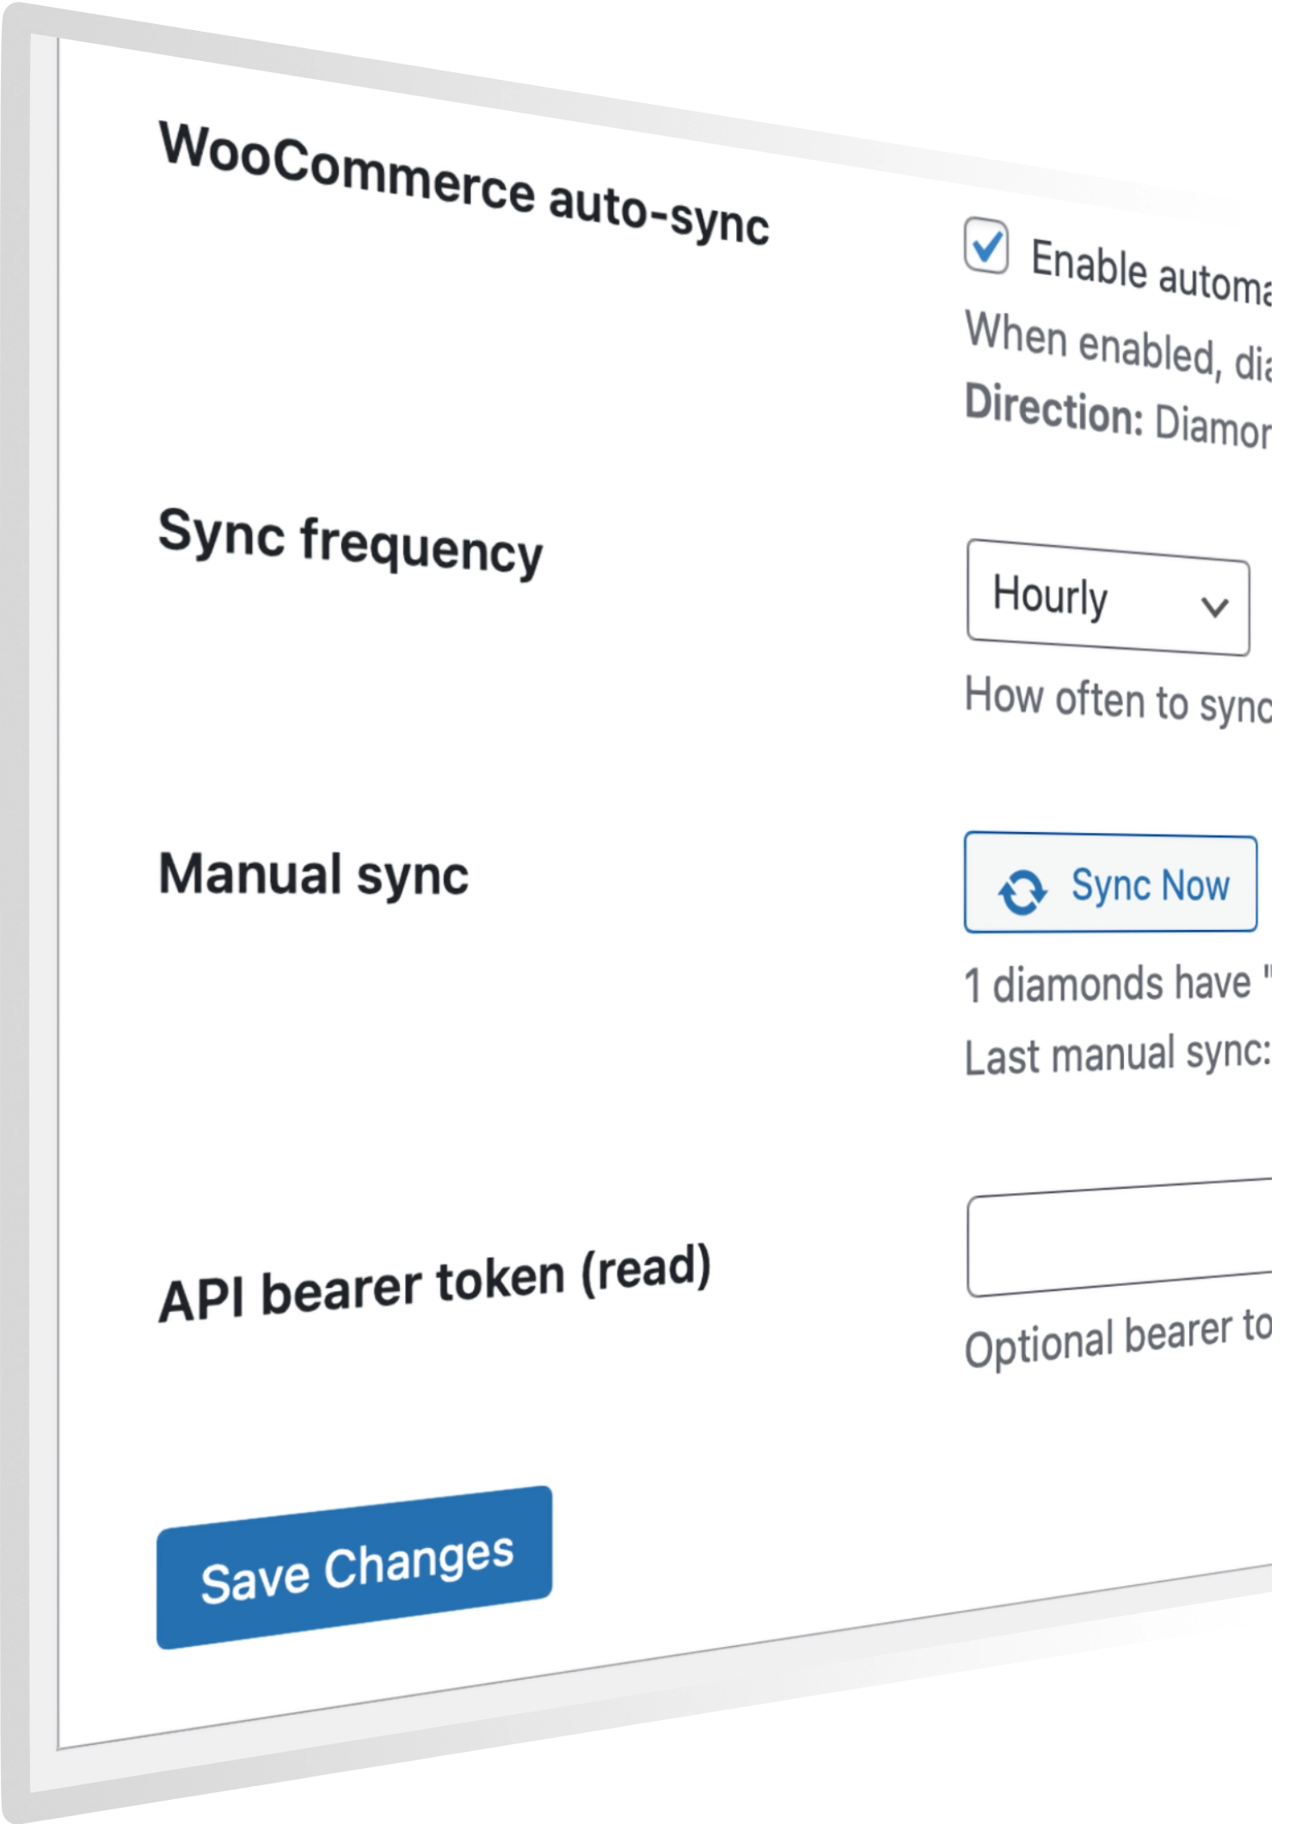Click the "When enabled" description text

(x=1116, y=346)
